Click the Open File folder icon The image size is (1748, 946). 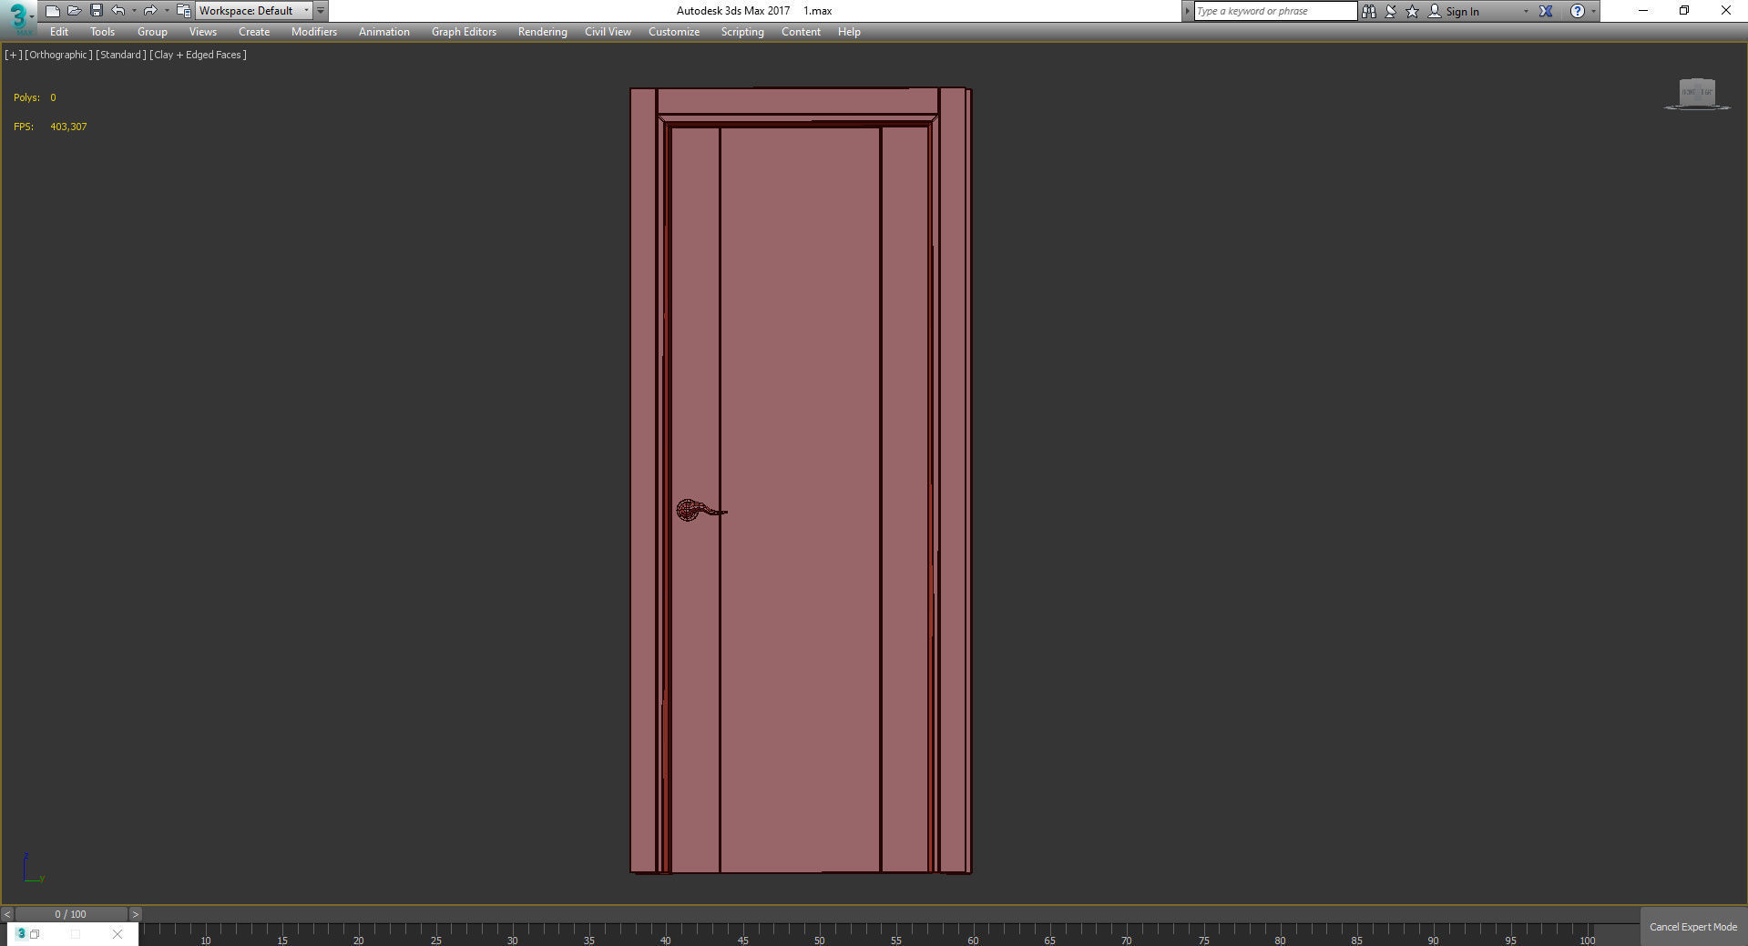[75, 11]
